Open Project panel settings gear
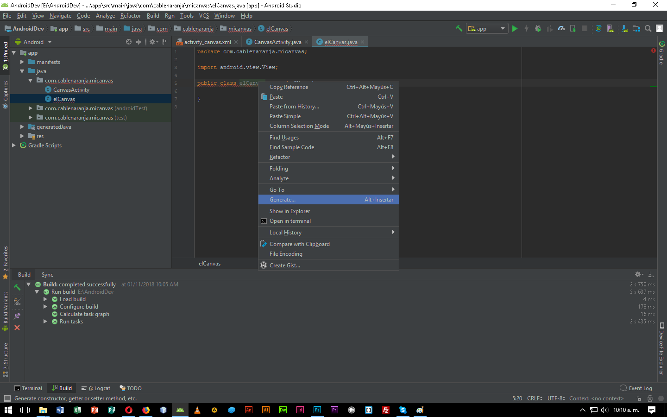Image resolution: width=667 pixels, height=417 pixels. (x=153, y=42)
